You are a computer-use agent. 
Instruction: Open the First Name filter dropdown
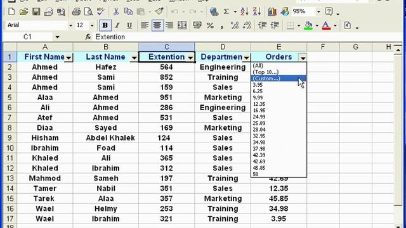69,58
